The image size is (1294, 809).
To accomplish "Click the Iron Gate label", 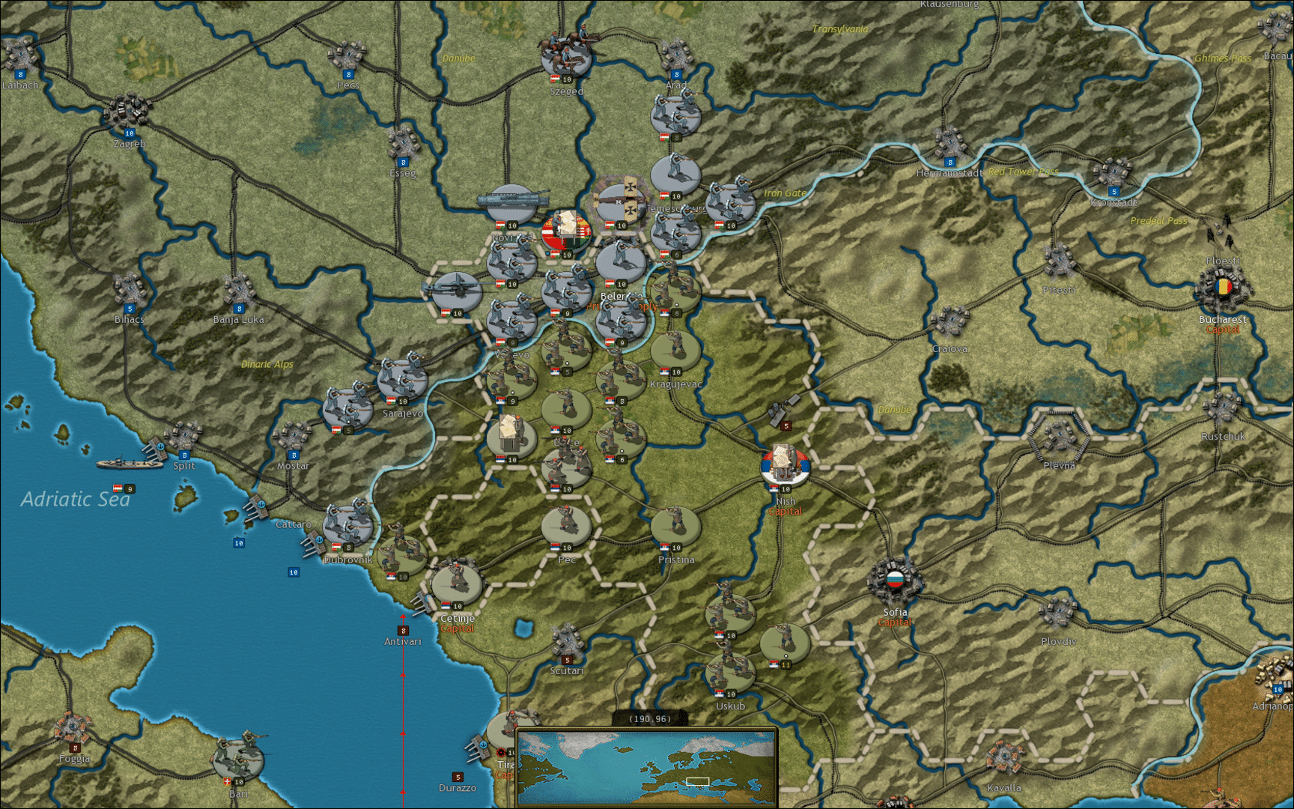I will 785,193.
